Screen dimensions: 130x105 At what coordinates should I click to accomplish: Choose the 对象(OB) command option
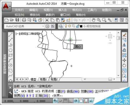pyautogui.click(x=87, y=91)
